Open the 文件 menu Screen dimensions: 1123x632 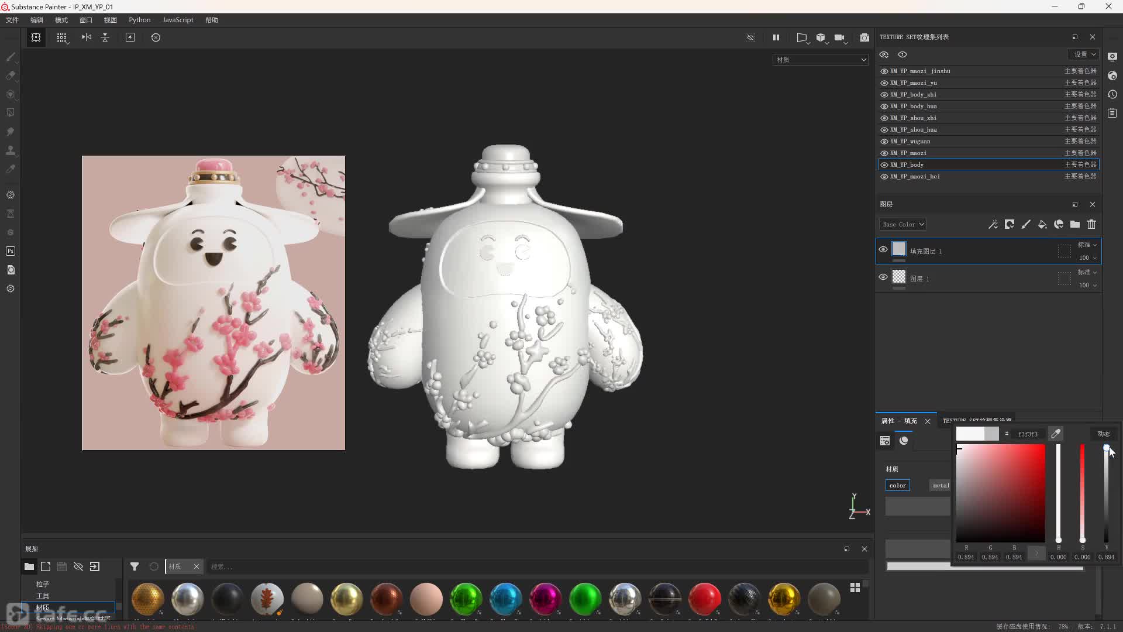point(12,20)
